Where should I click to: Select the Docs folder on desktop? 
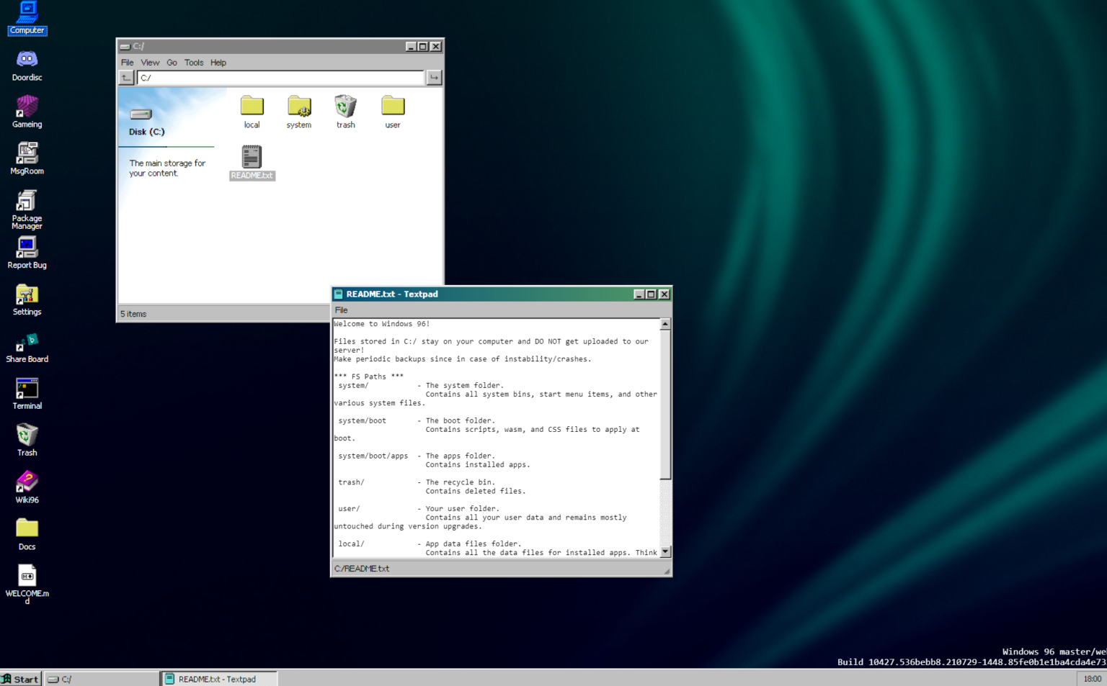pyautogui.click(x=27, y=534)
